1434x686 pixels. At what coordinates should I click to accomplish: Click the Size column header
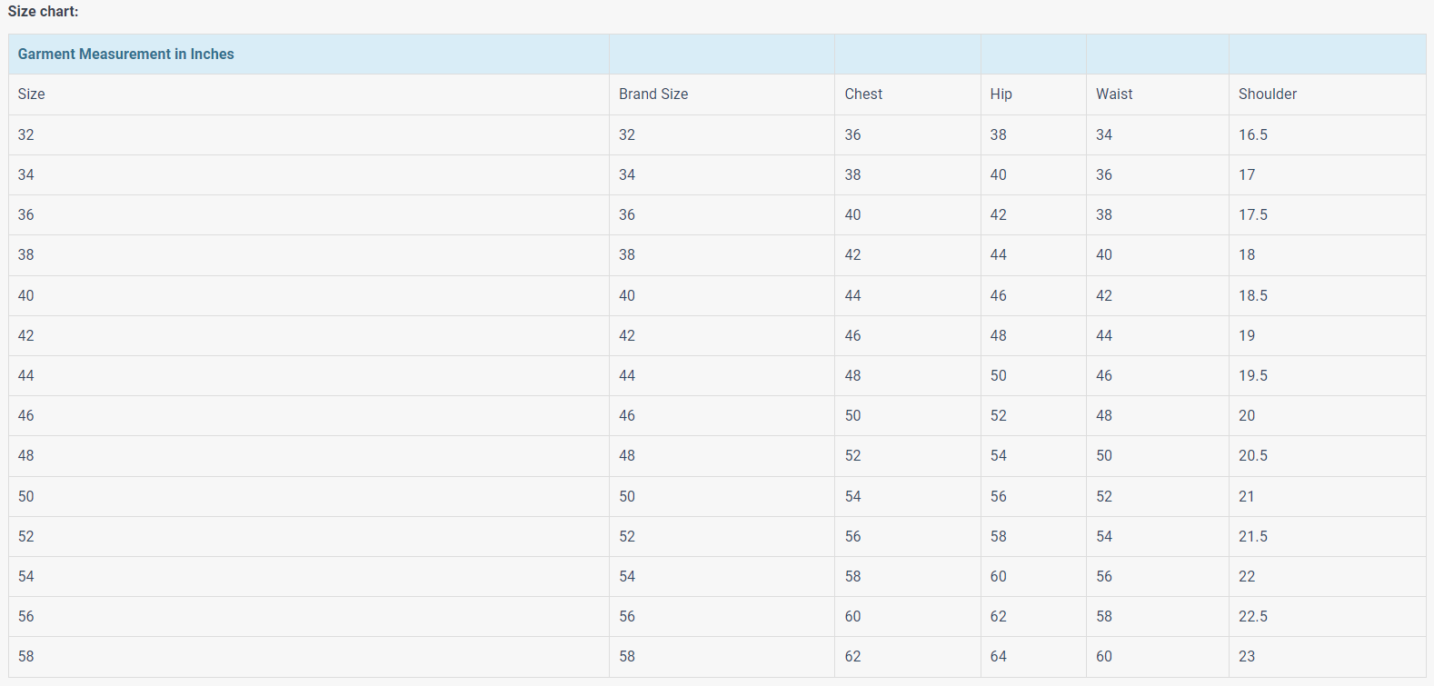[x=32, y=94]
